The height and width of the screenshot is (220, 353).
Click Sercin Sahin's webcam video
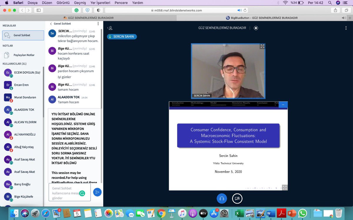tap(228, 71)
